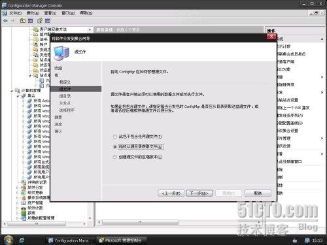Image resolution: width=327 pixels, height=245 pixels.
Task: Open the 帮助 menu
Action: [x=86, y=13]
